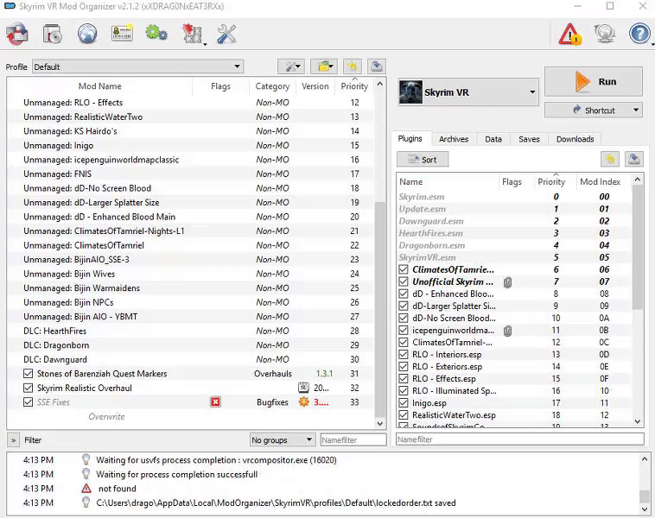Toggle Inigo.esp plugin checkbox
Image resolution: width=655 pixels, height=518 pixels.
pos(403,403)
